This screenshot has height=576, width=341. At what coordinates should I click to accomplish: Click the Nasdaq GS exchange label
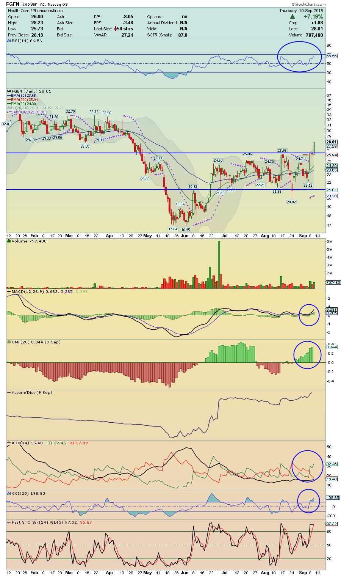(x=58, y=4)
